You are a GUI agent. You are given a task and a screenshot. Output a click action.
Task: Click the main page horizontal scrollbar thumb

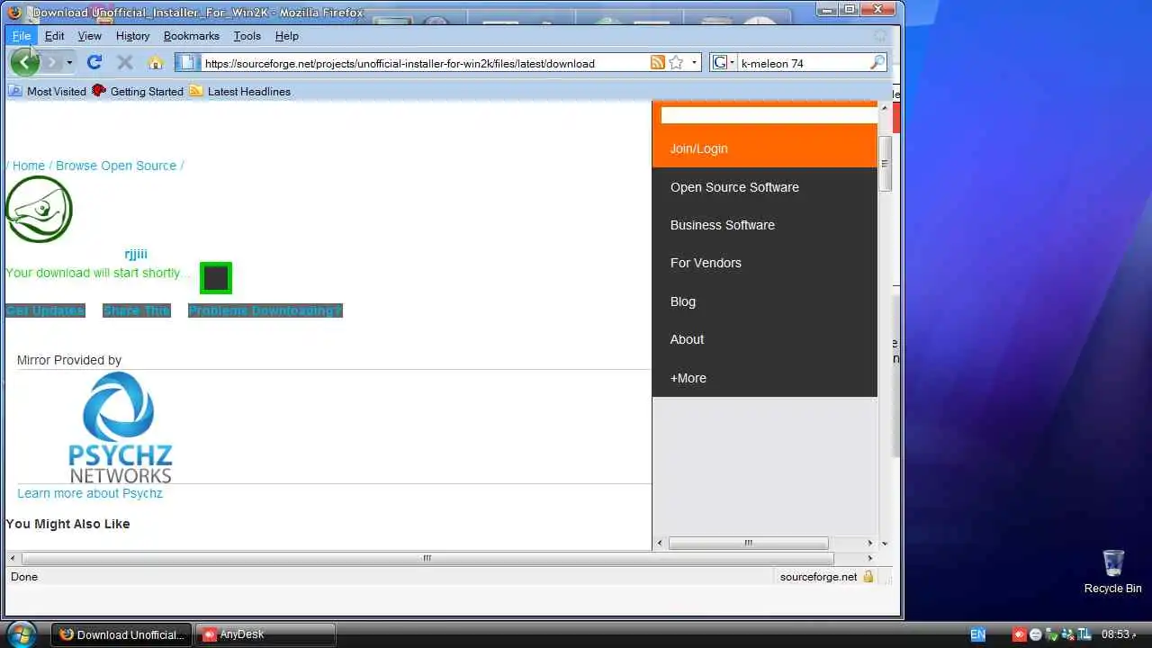pyautogui.click(x=427, y=558)
